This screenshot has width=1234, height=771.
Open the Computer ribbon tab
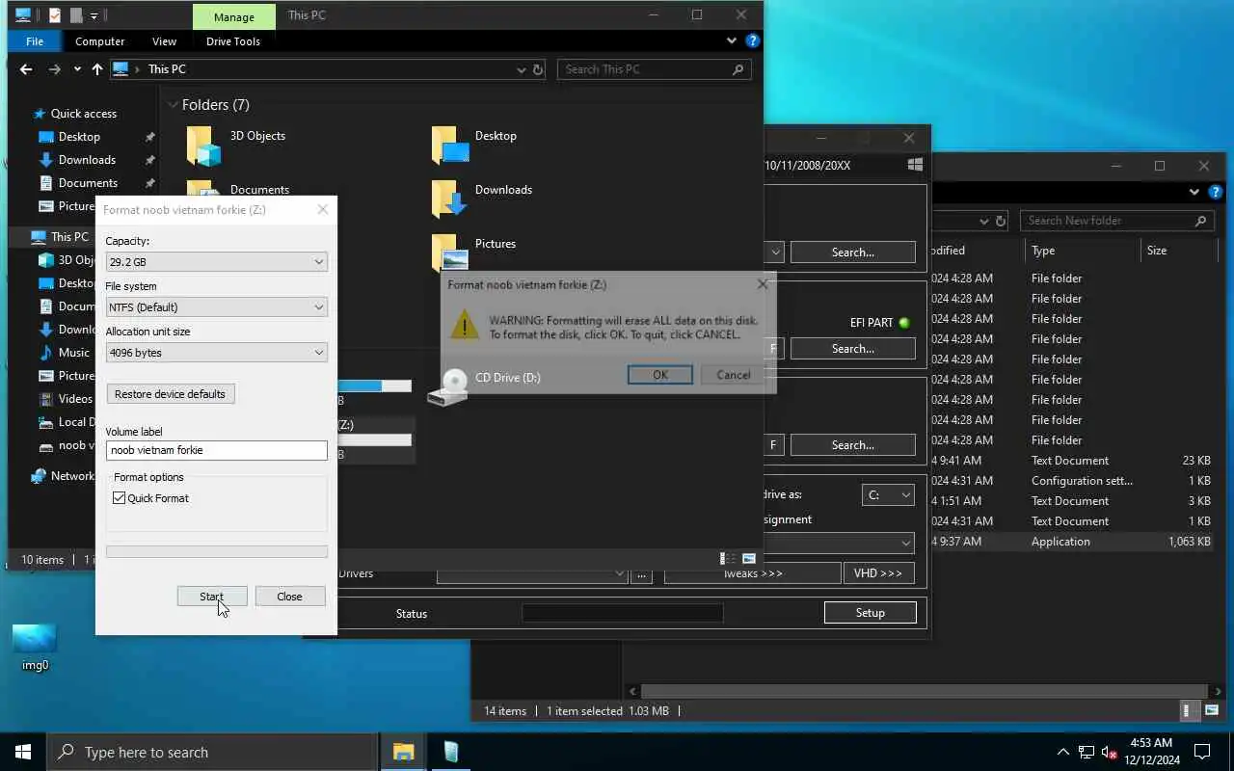[x=100, y=41]
